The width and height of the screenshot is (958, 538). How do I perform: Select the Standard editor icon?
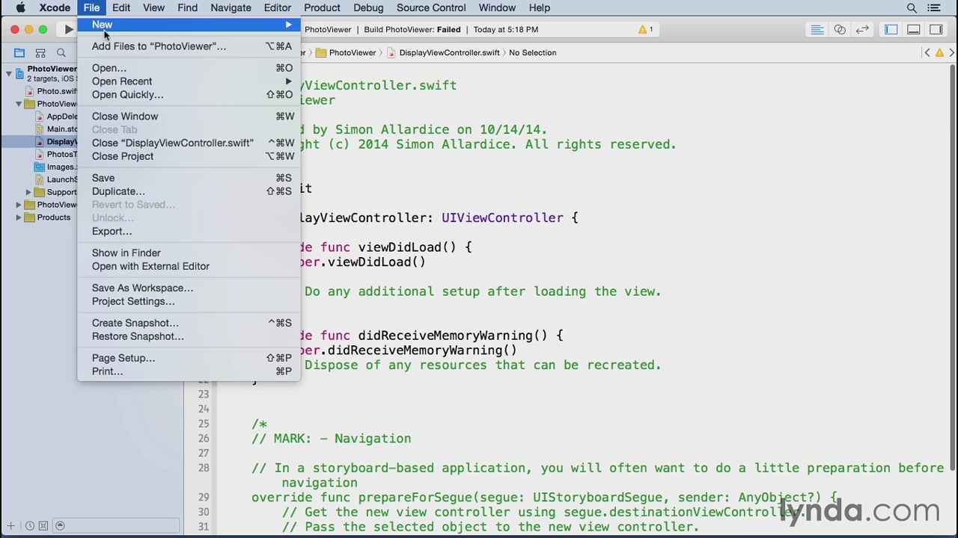click(817, 29)
